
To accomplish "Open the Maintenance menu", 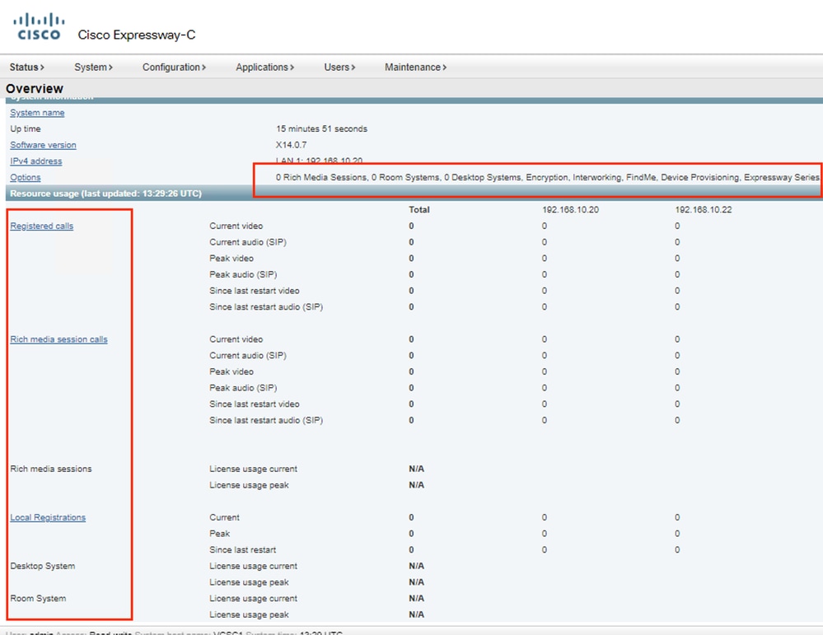I will [416, 68].
